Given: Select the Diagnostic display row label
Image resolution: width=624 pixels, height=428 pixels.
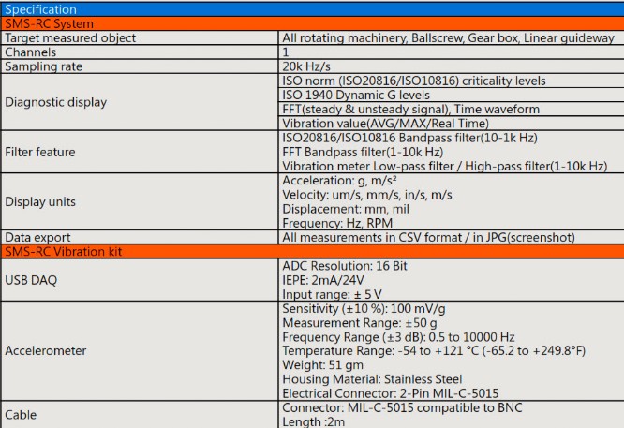Looking at the screenshot, I should click(55, 102).
